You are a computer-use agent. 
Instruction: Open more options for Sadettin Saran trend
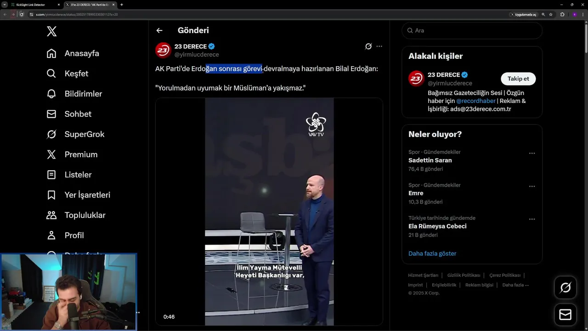point(532,153)
